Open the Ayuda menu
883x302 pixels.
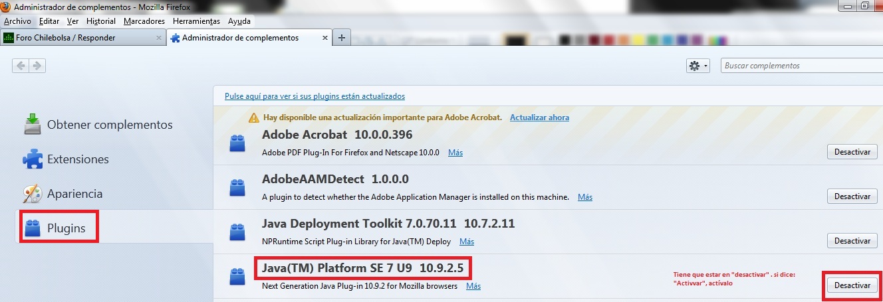[x=239, y=21]
